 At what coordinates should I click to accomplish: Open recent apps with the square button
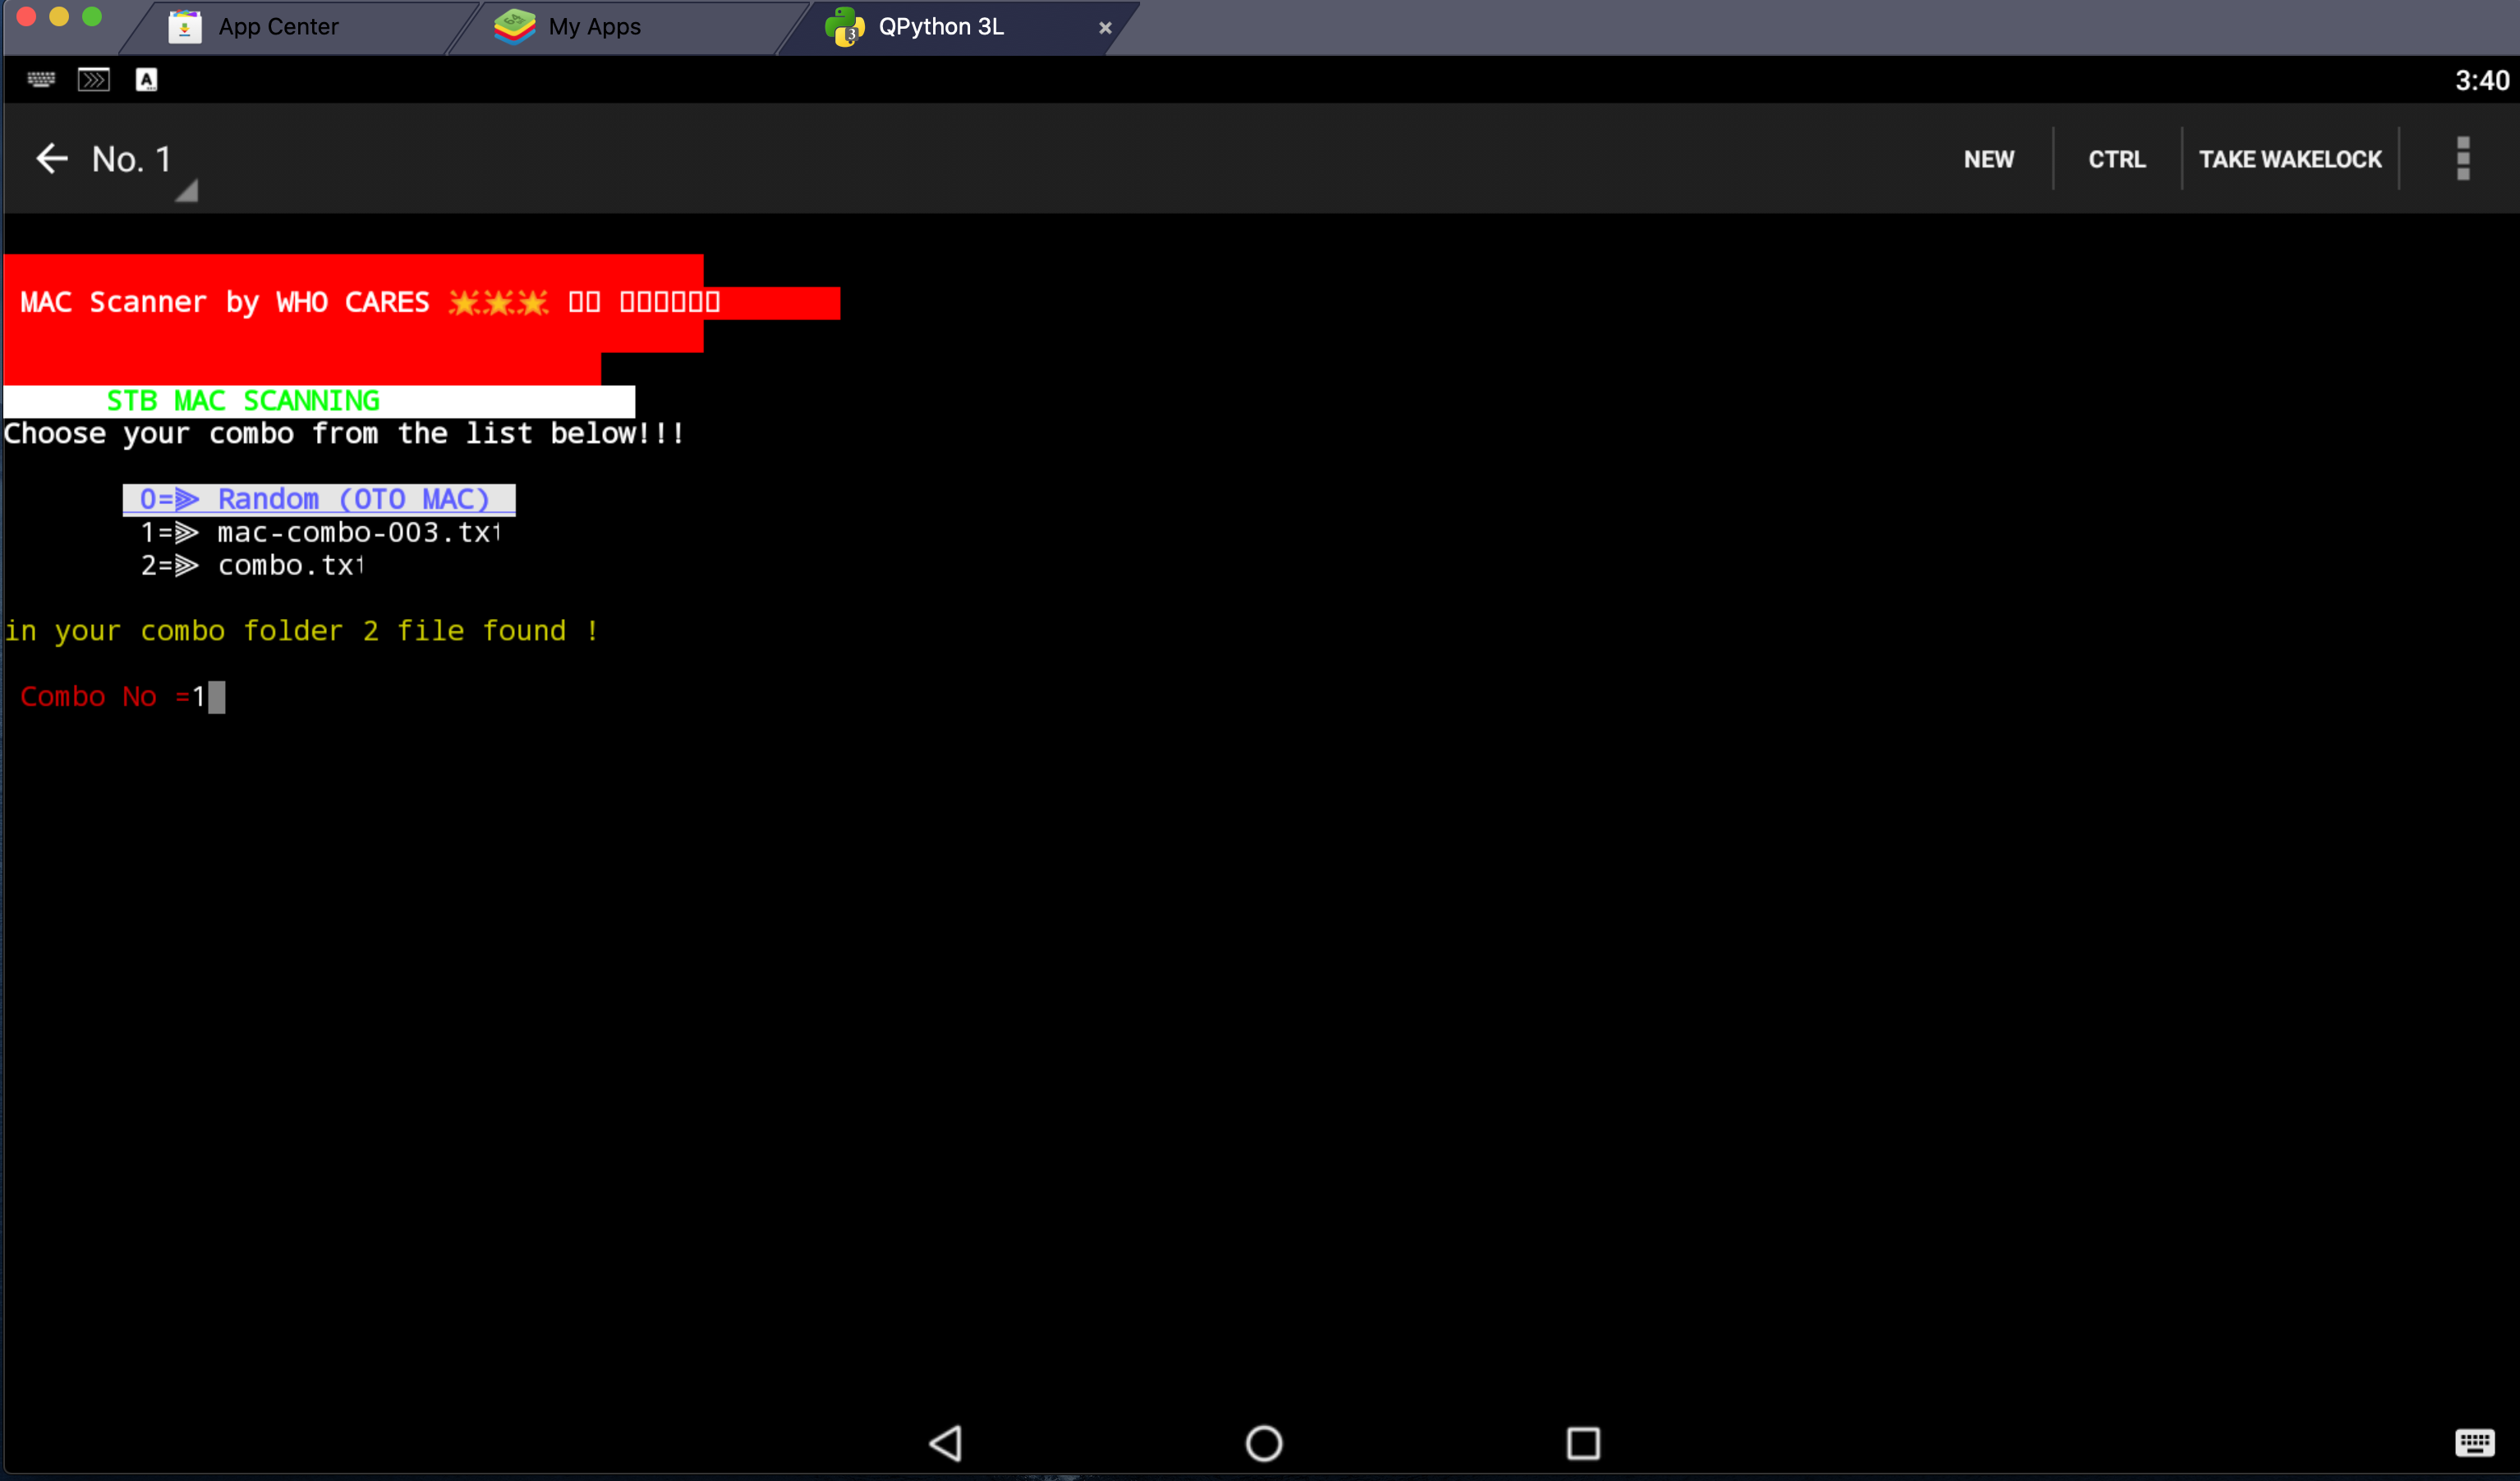coord(1584,1443)
